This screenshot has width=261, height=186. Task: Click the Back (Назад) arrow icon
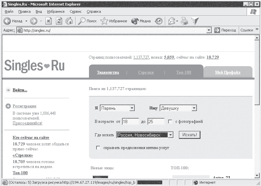(7, 21)
